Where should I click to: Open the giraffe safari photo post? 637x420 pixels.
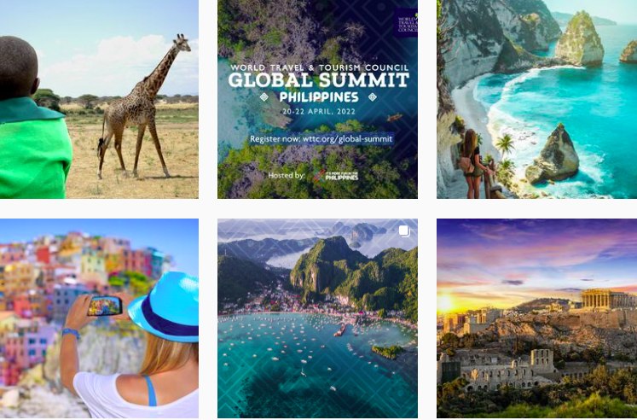point(99,99)
